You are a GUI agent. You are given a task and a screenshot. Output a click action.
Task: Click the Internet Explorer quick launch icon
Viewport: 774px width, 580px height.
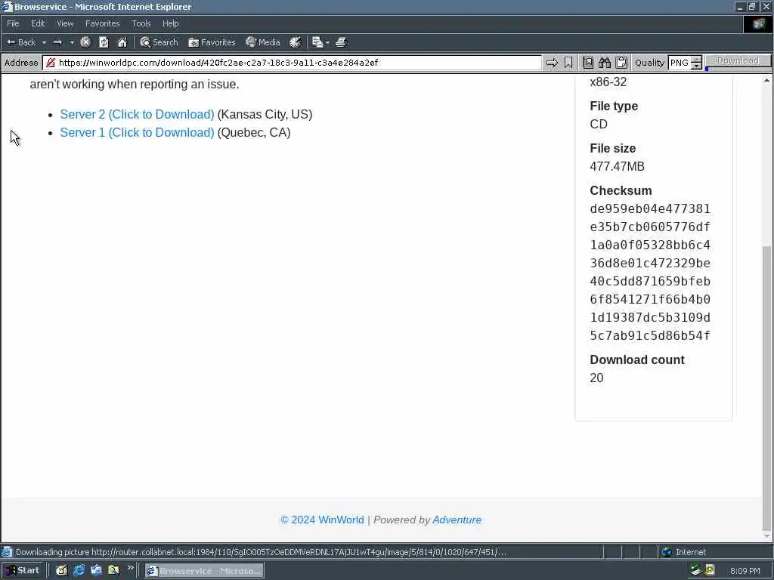pyautogui.click(x=79, y=571)
